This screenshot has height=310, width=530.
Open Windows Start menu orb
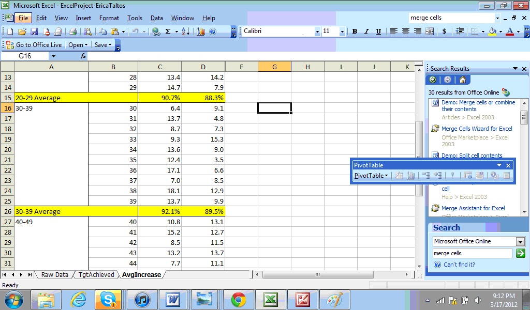(14, 300)
